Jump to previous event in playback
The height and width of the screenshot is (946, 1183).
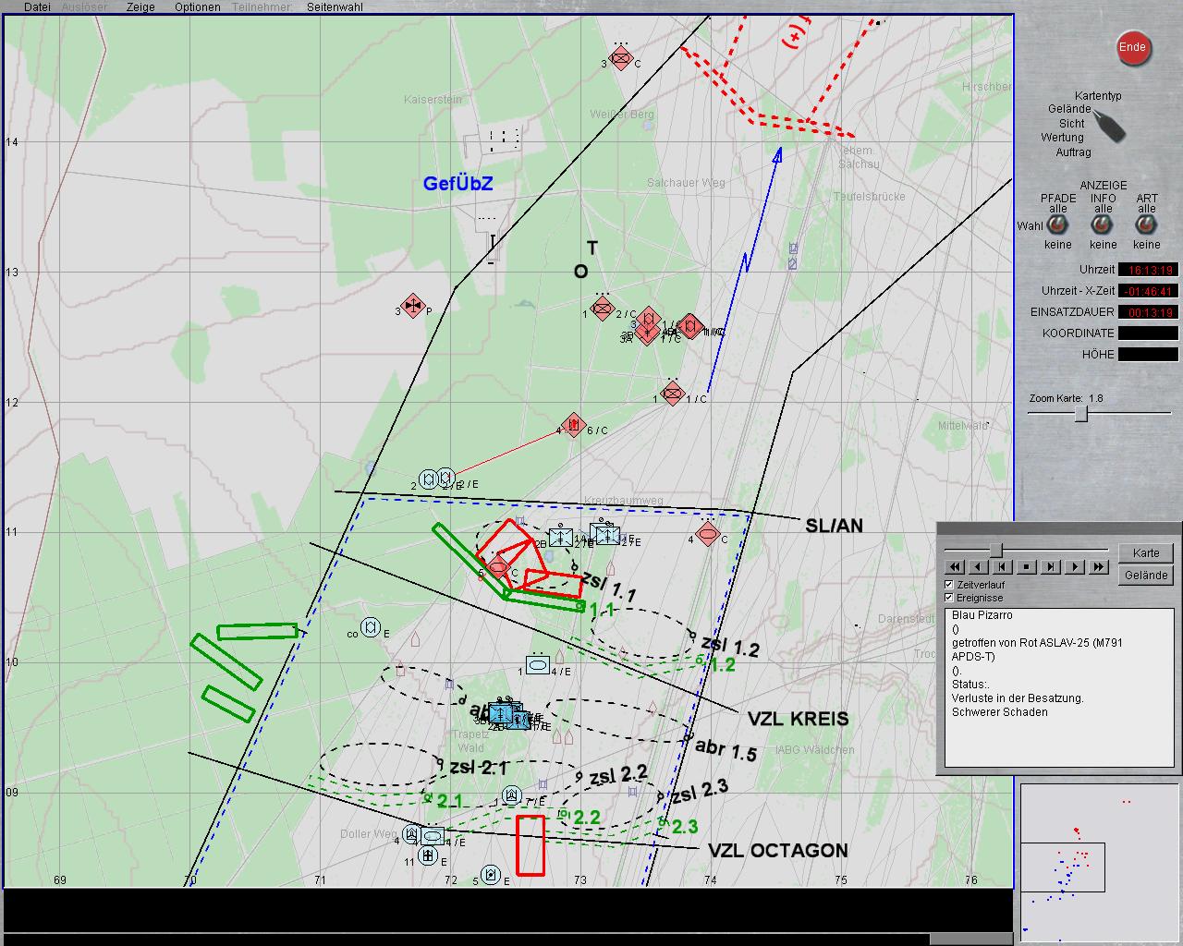[x=1003, y=566]
